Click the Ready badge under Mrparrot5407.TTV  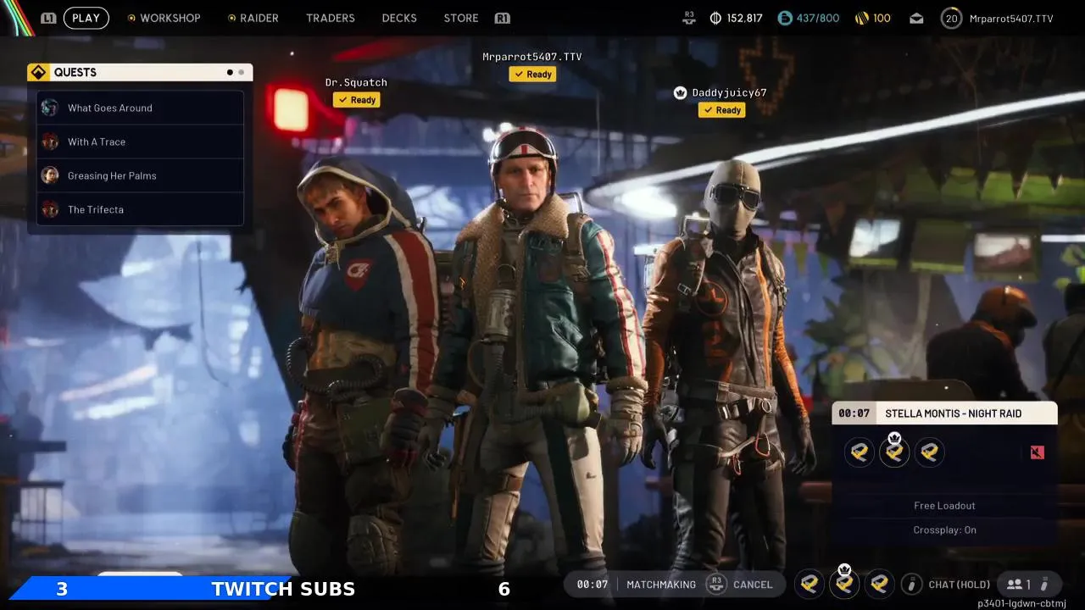pos(532,75)
